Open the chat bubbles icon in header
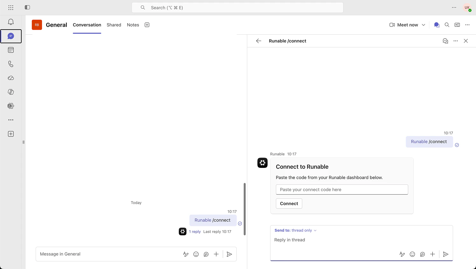Viewport: 476px width, 269px height. coord(437,25)
